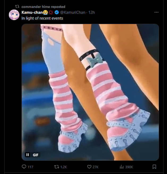This screenshot has width=167, height=174.
Task: Click the tweet text In light of recent events
Action: click(x=42, y=18)
